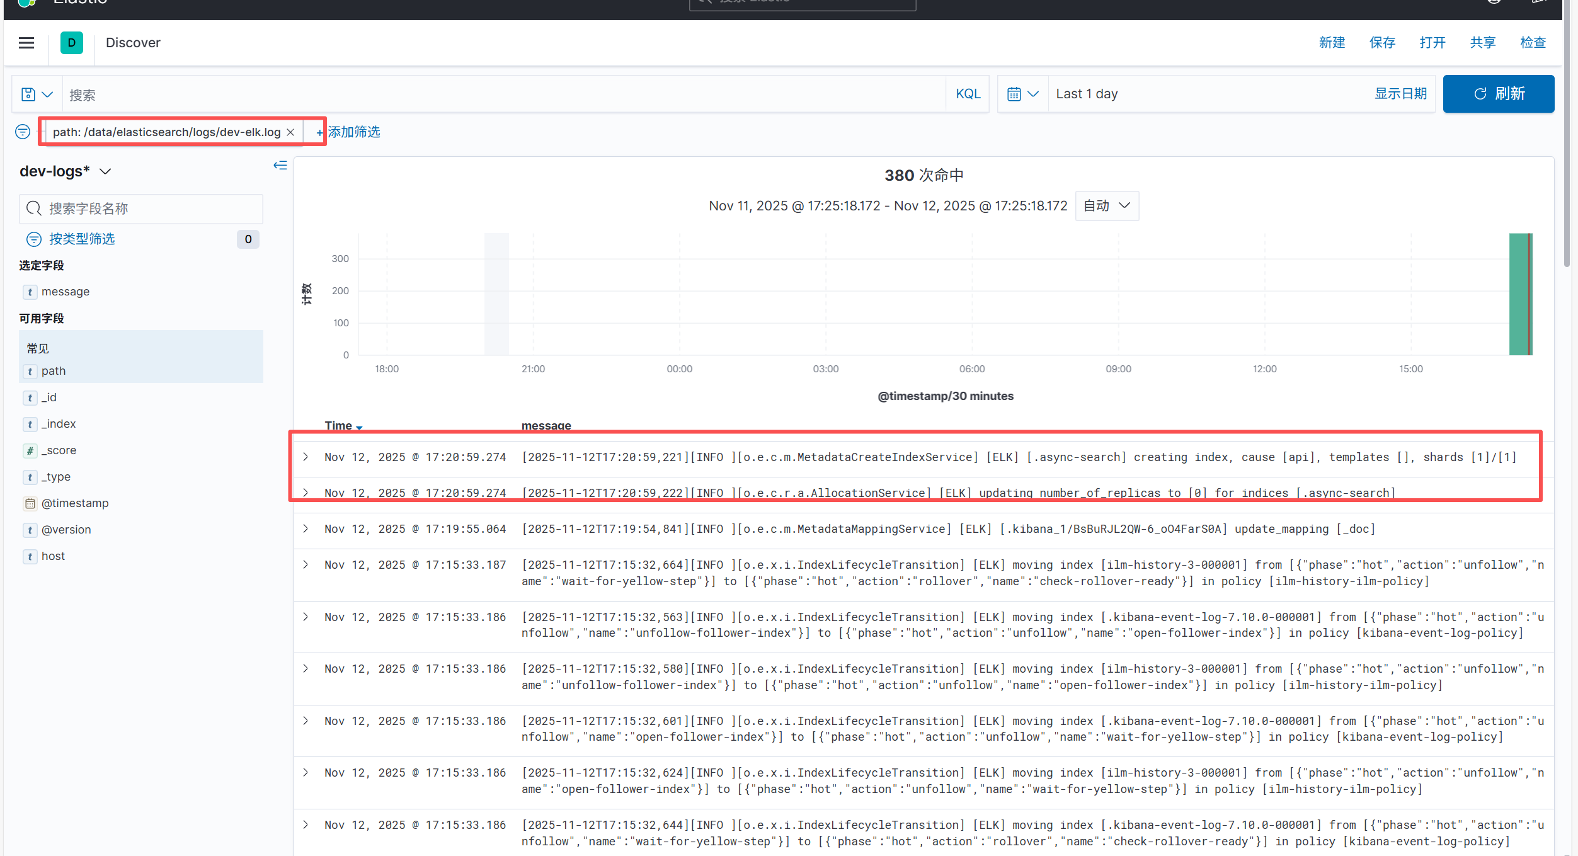Click the saved query disk icon
Viewport: 1578px width, 856px height.
(28, 94)
